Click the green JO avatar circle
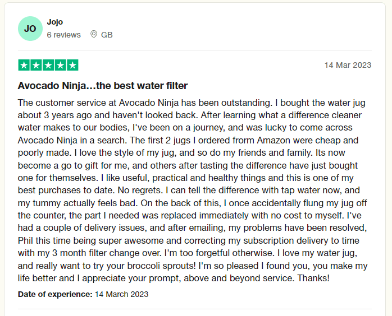The height and width of the screenshot is (316, 392). coord(30,29)
